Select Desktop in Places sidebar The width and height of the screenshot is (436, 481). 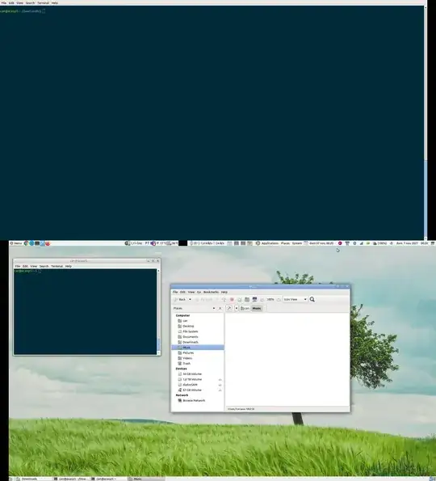198,326
